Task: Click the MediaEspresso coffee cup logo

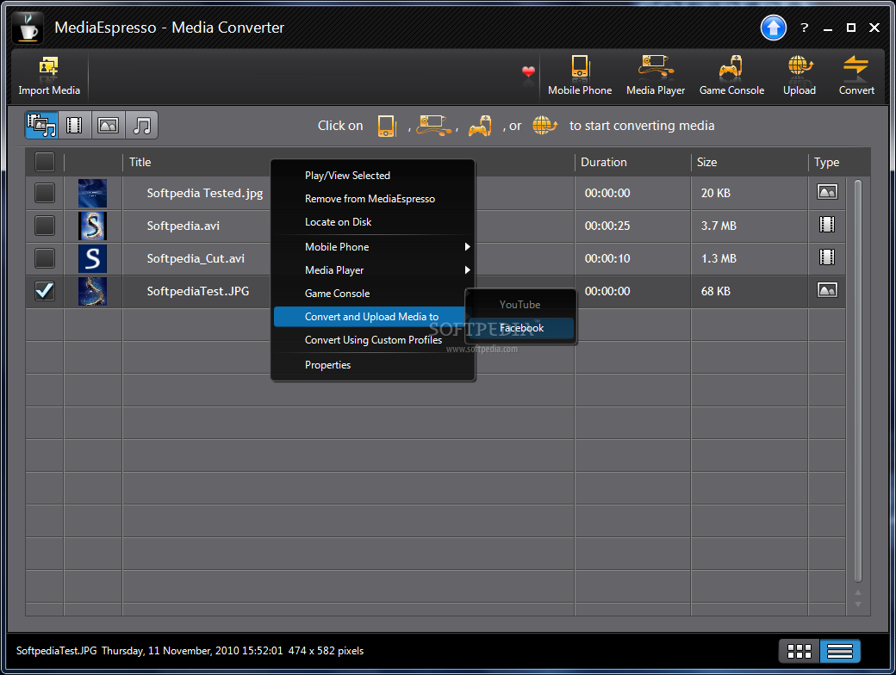Action: 28,28
